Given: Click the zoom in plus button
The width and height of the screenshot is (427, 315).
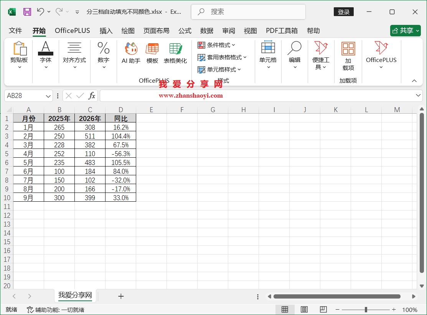Looking at the screenshot, I should pyautogui.click(x=394, y=310).
